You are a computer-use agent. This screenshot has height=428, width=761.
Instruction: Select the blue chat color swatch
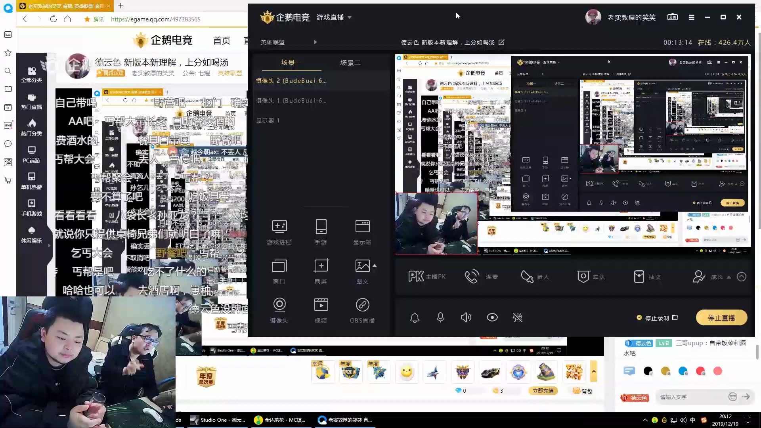[683, 371]
